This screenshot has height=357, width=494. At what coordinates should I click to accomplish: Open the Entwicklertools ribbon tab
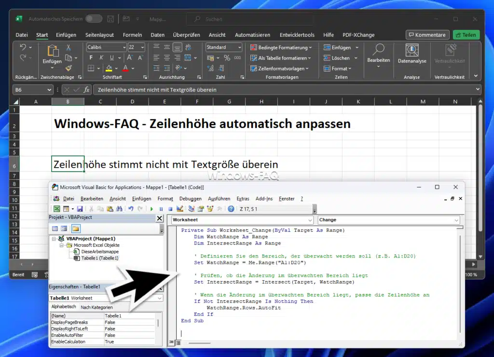[x=297, y=35]
